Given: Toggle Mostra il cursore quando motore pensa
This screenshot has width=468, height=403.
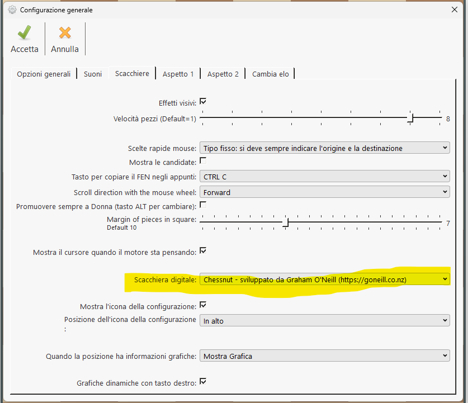Looking at the screenshot, I should click(x=203, y=251).
